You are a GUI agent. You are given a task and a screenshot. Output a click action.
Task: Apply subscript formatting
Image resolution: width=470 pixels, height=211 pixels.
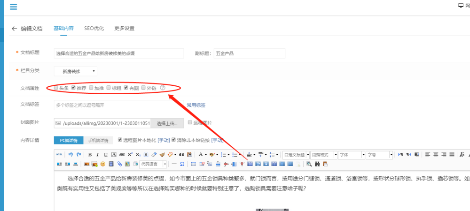138,155
